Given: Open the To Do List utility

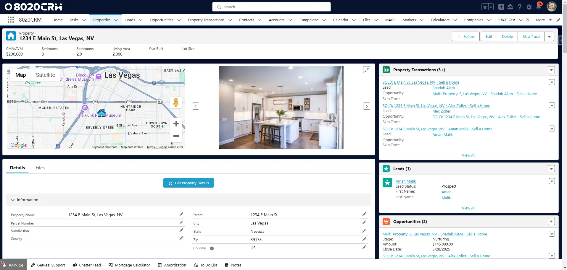Looking at the screenshot, I should [x=206, y=265].
